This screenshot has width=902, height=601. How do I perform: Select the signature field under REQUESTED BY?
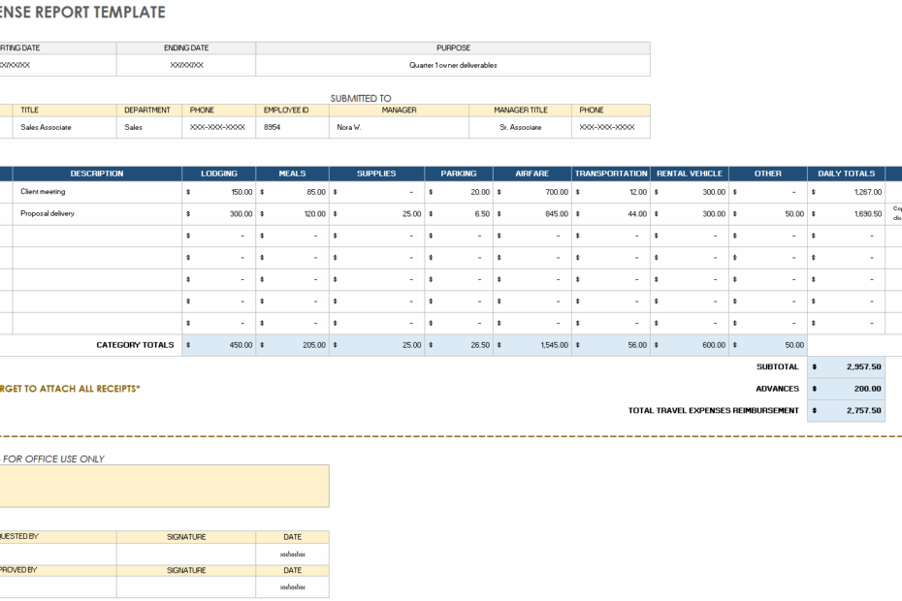click(x=186, y=553)
